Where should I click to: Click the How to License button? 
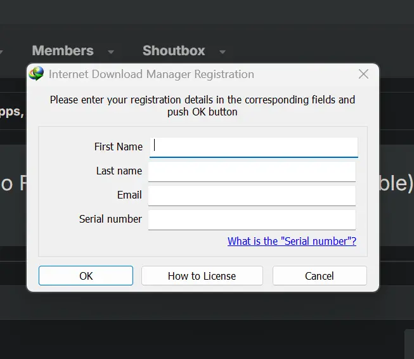(202, 276)
